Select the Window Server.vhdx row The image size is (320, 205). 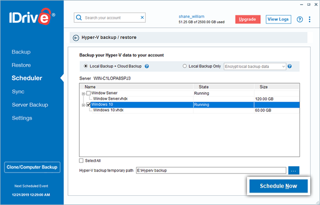coord(110,99)
